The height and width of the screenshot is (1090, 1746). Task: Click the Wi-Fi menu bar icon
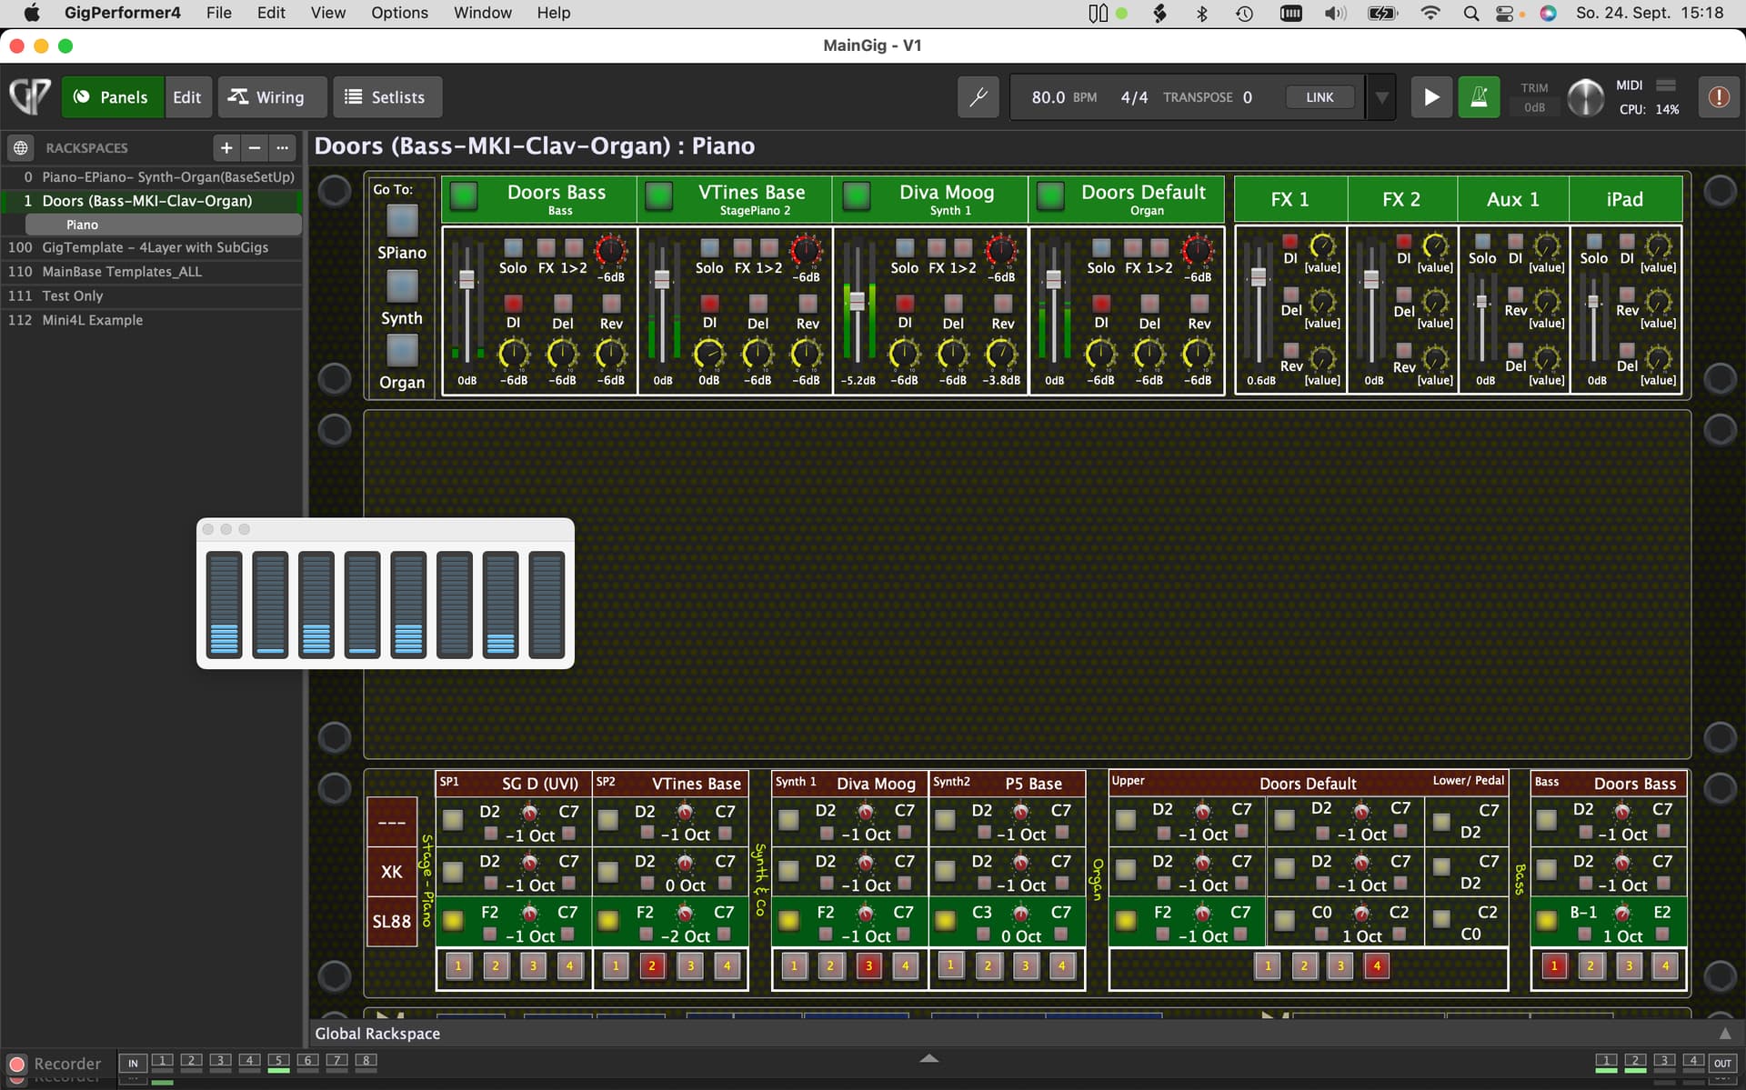[x=1430, y=13]
